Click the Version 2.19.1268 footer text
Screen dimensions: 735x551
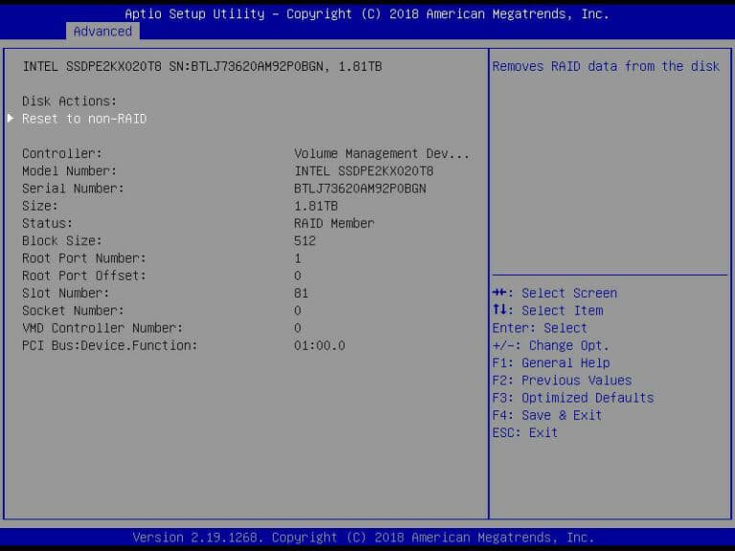(364, 538)
